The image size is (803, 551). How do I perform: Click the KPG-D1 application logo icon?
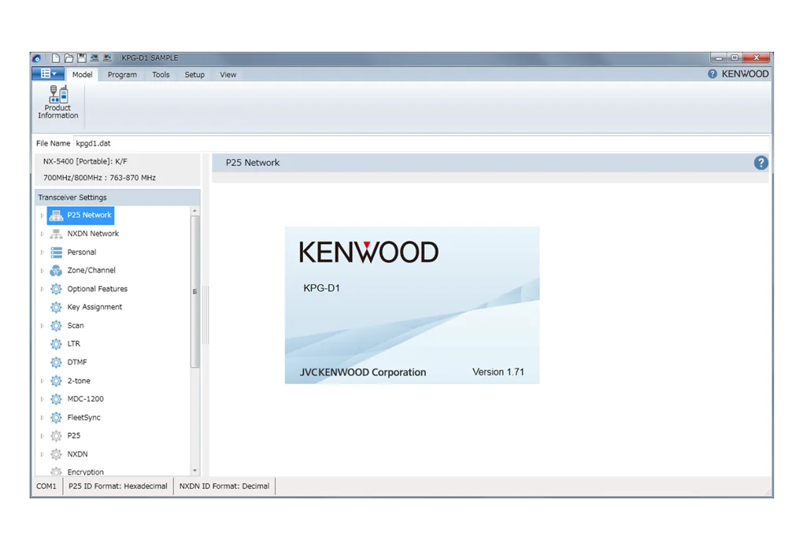tap(37, 58)
